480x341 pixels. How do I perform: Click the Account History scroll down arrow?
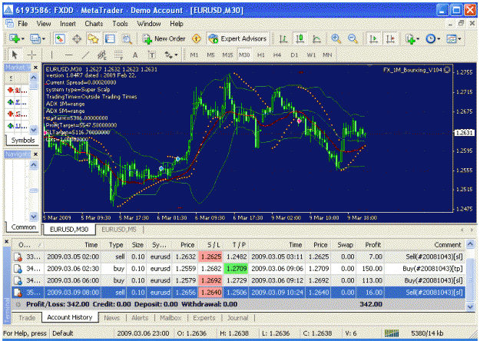point(470,306)
